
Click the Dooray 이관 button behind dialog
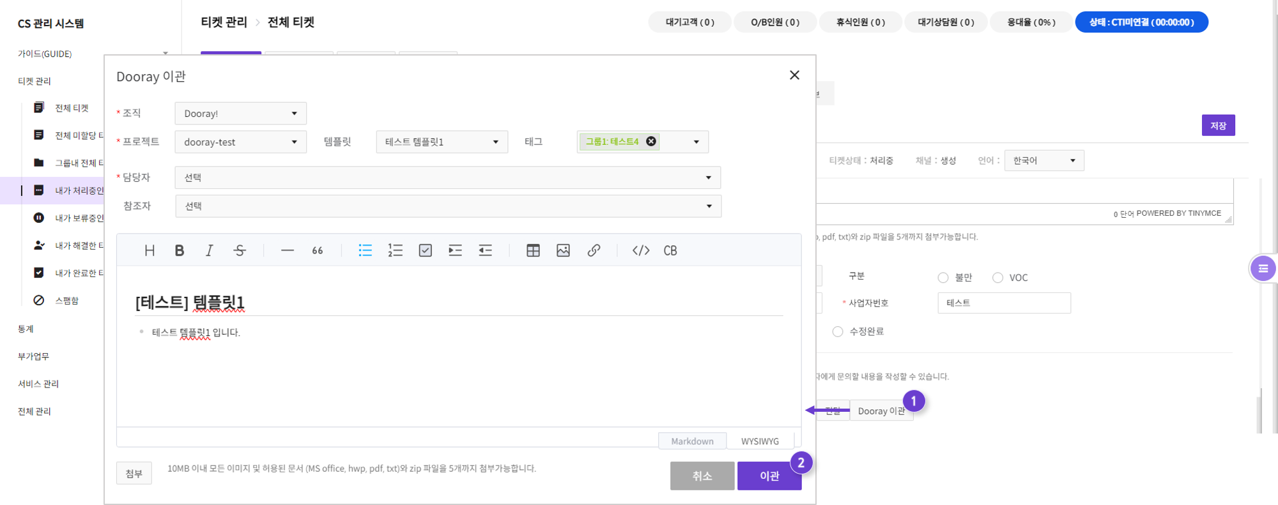click(x=882, y=411)
